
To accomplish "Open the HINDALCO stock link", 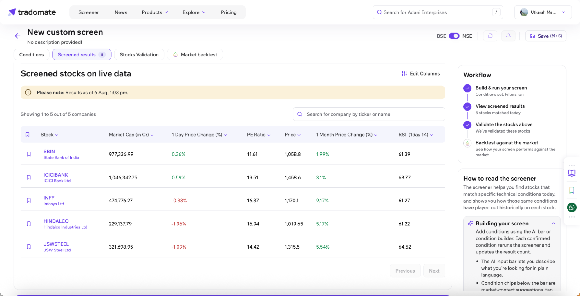I will click(56, 221).
